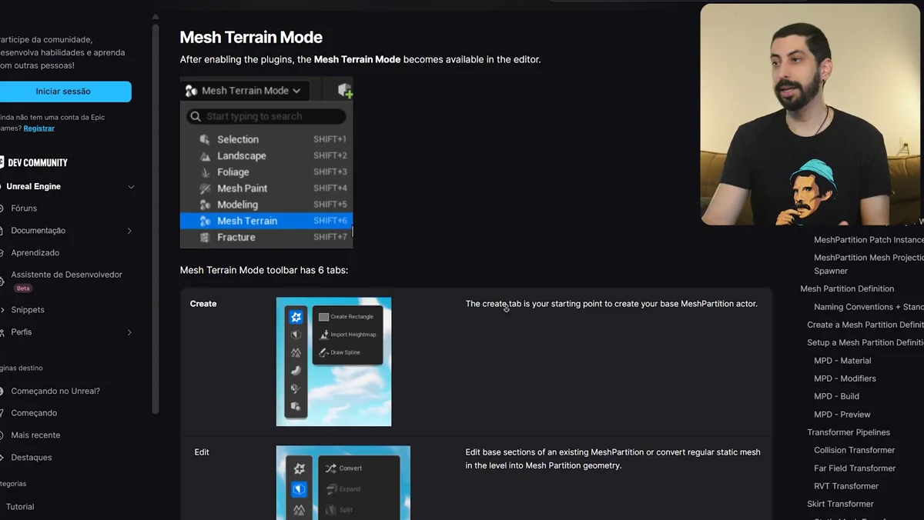Click the green plus add-content icon
This screenshot has width=924, height=520.
point(345,91)
